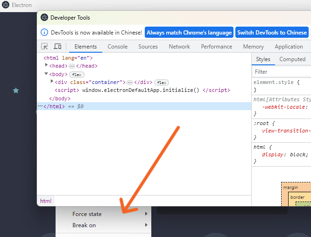This screenshot has height=237, width=311.
Task: Click the html[Attributes Style] rule header
Action: (x=282, y=99)
